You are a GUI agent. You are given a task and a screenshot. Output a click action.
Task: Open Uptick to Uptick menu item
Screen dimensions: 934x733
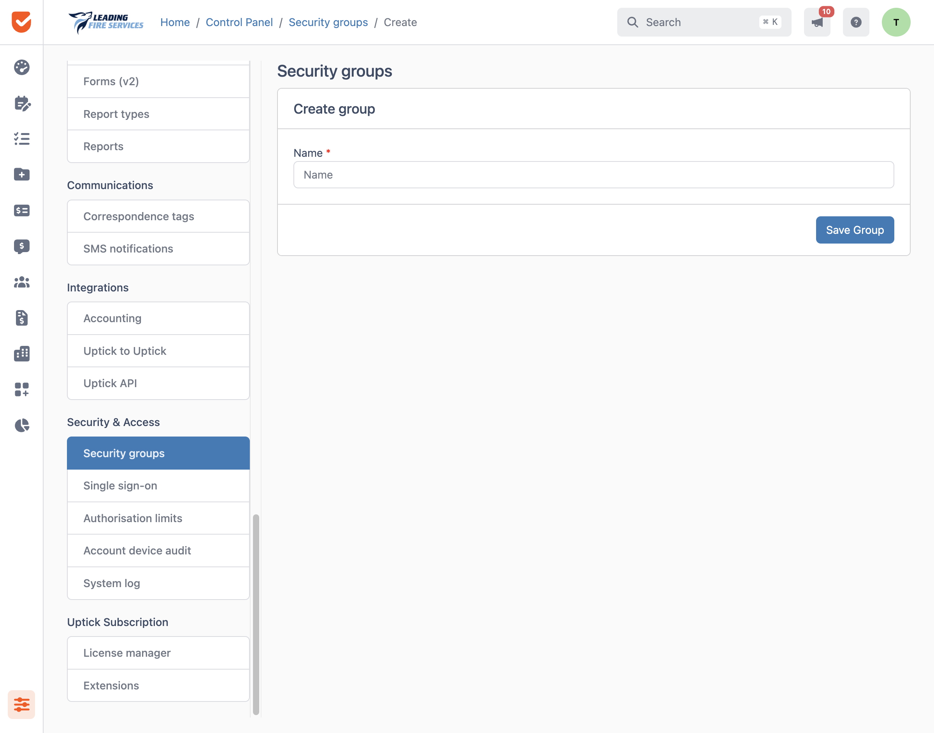[x=158, y=351]
